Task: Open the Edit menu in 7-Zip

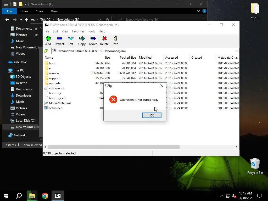Action: coord(55,31)
